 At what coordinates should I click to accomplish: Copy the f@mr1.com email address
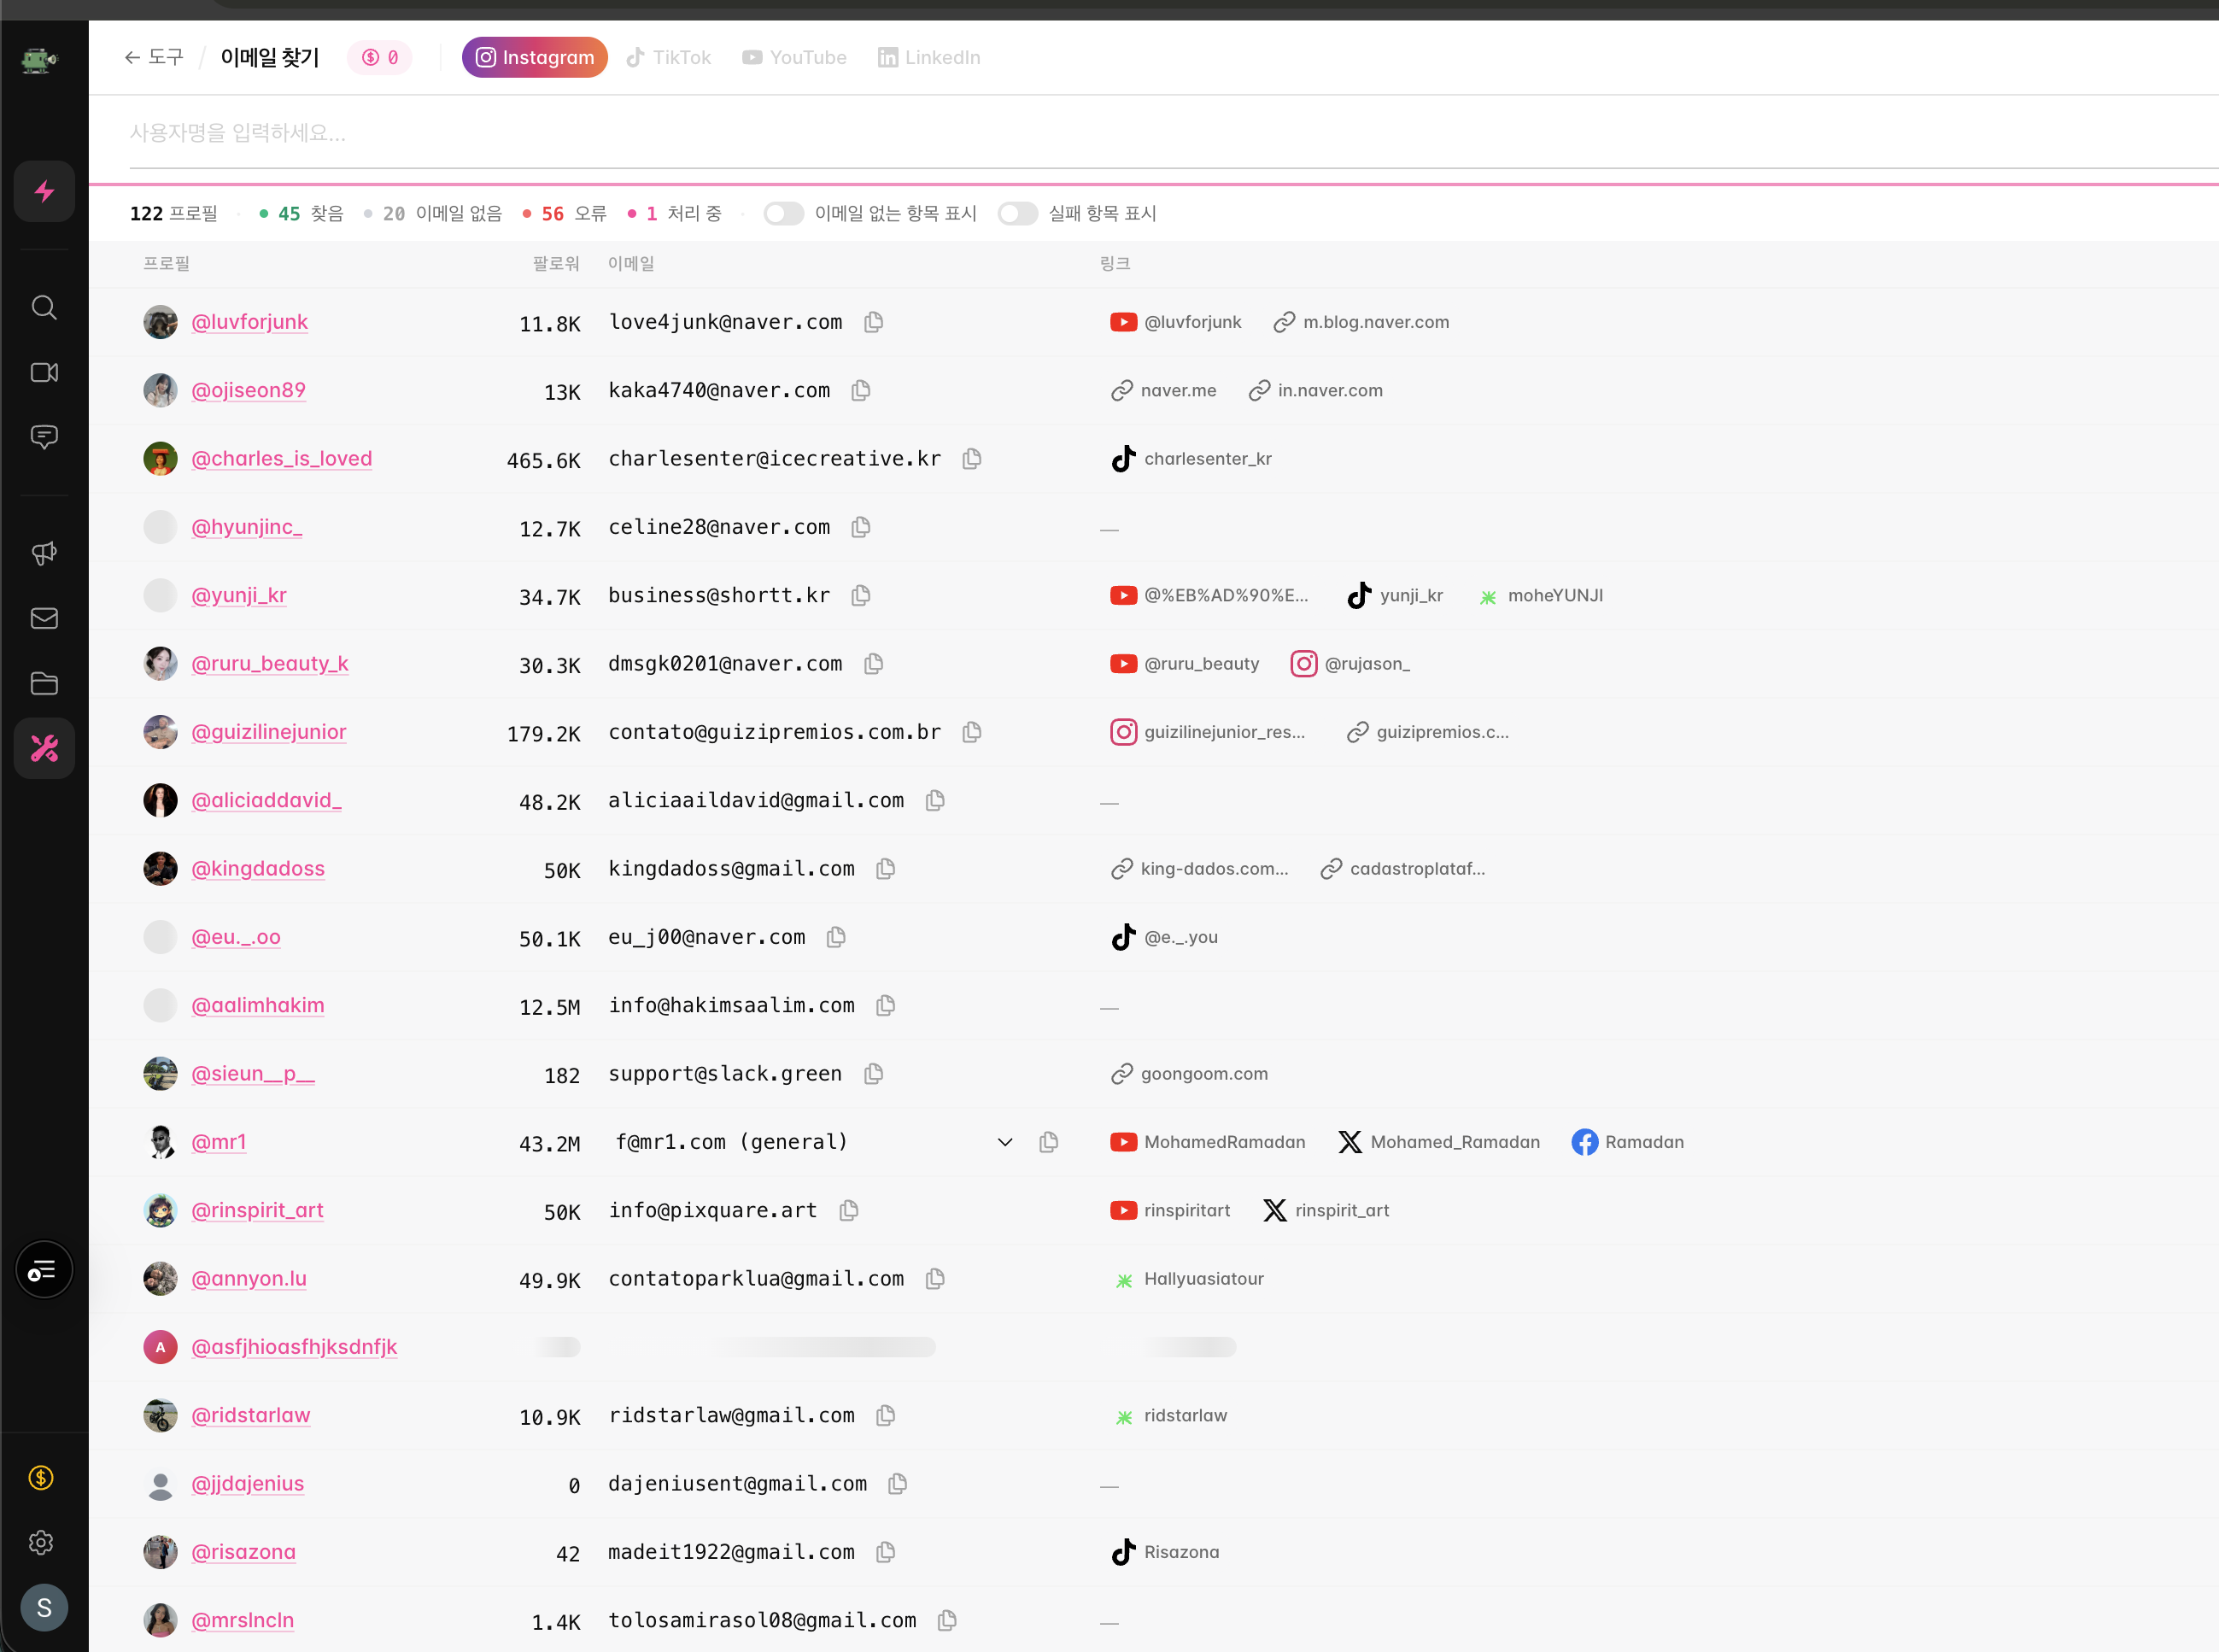(x=1049, y=1142)
